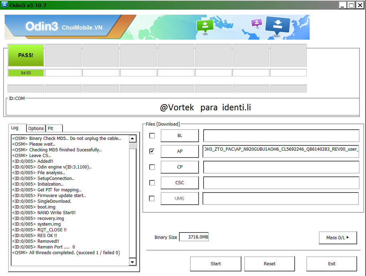Click the log line 'File analysis..'
The image size is (366, 276).
point(39,173)
